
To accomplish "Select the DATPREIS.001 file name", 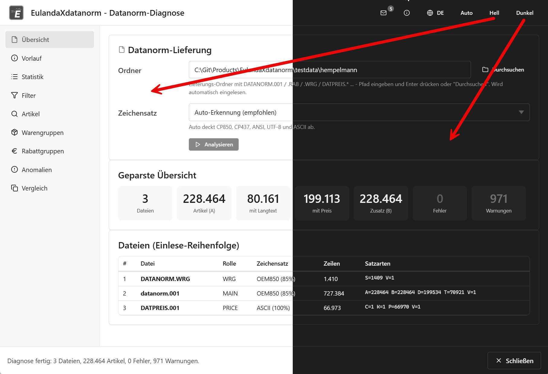I will pos(160,308).
